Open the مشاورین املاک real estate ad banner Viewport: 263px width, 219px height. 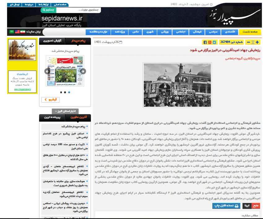click(x=22, y=50)
